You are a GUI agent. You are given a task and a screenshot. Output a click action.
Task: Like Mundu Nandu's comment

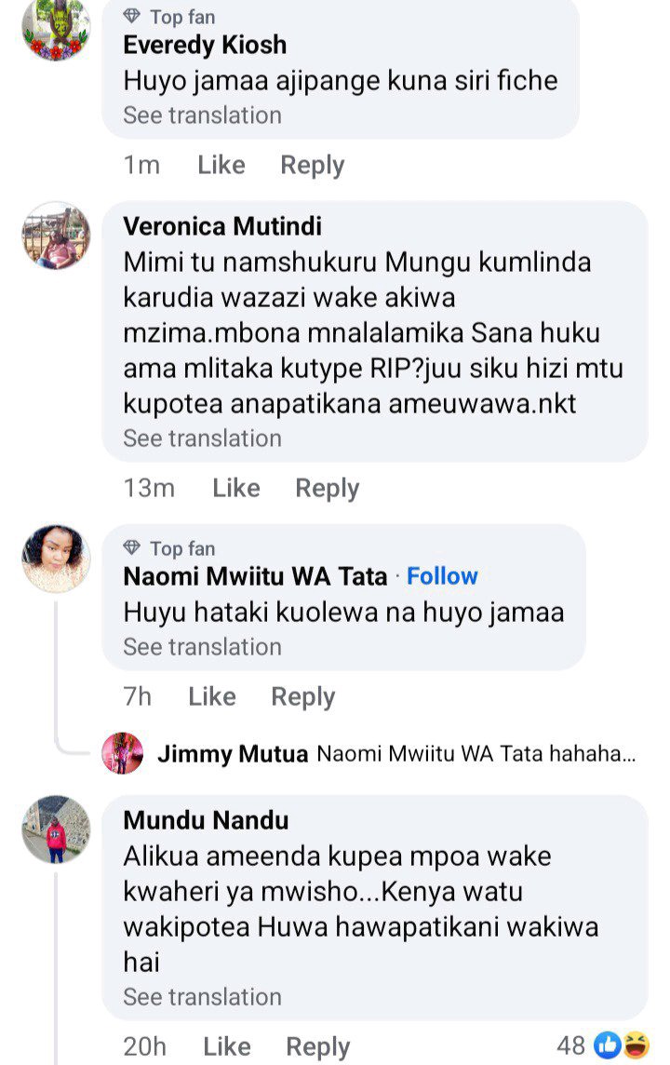coord(226,1046)
